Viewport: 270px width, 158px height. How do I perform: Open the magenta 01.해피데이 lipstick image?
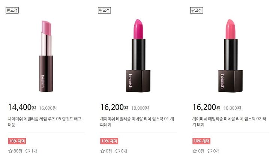[138, 56]
